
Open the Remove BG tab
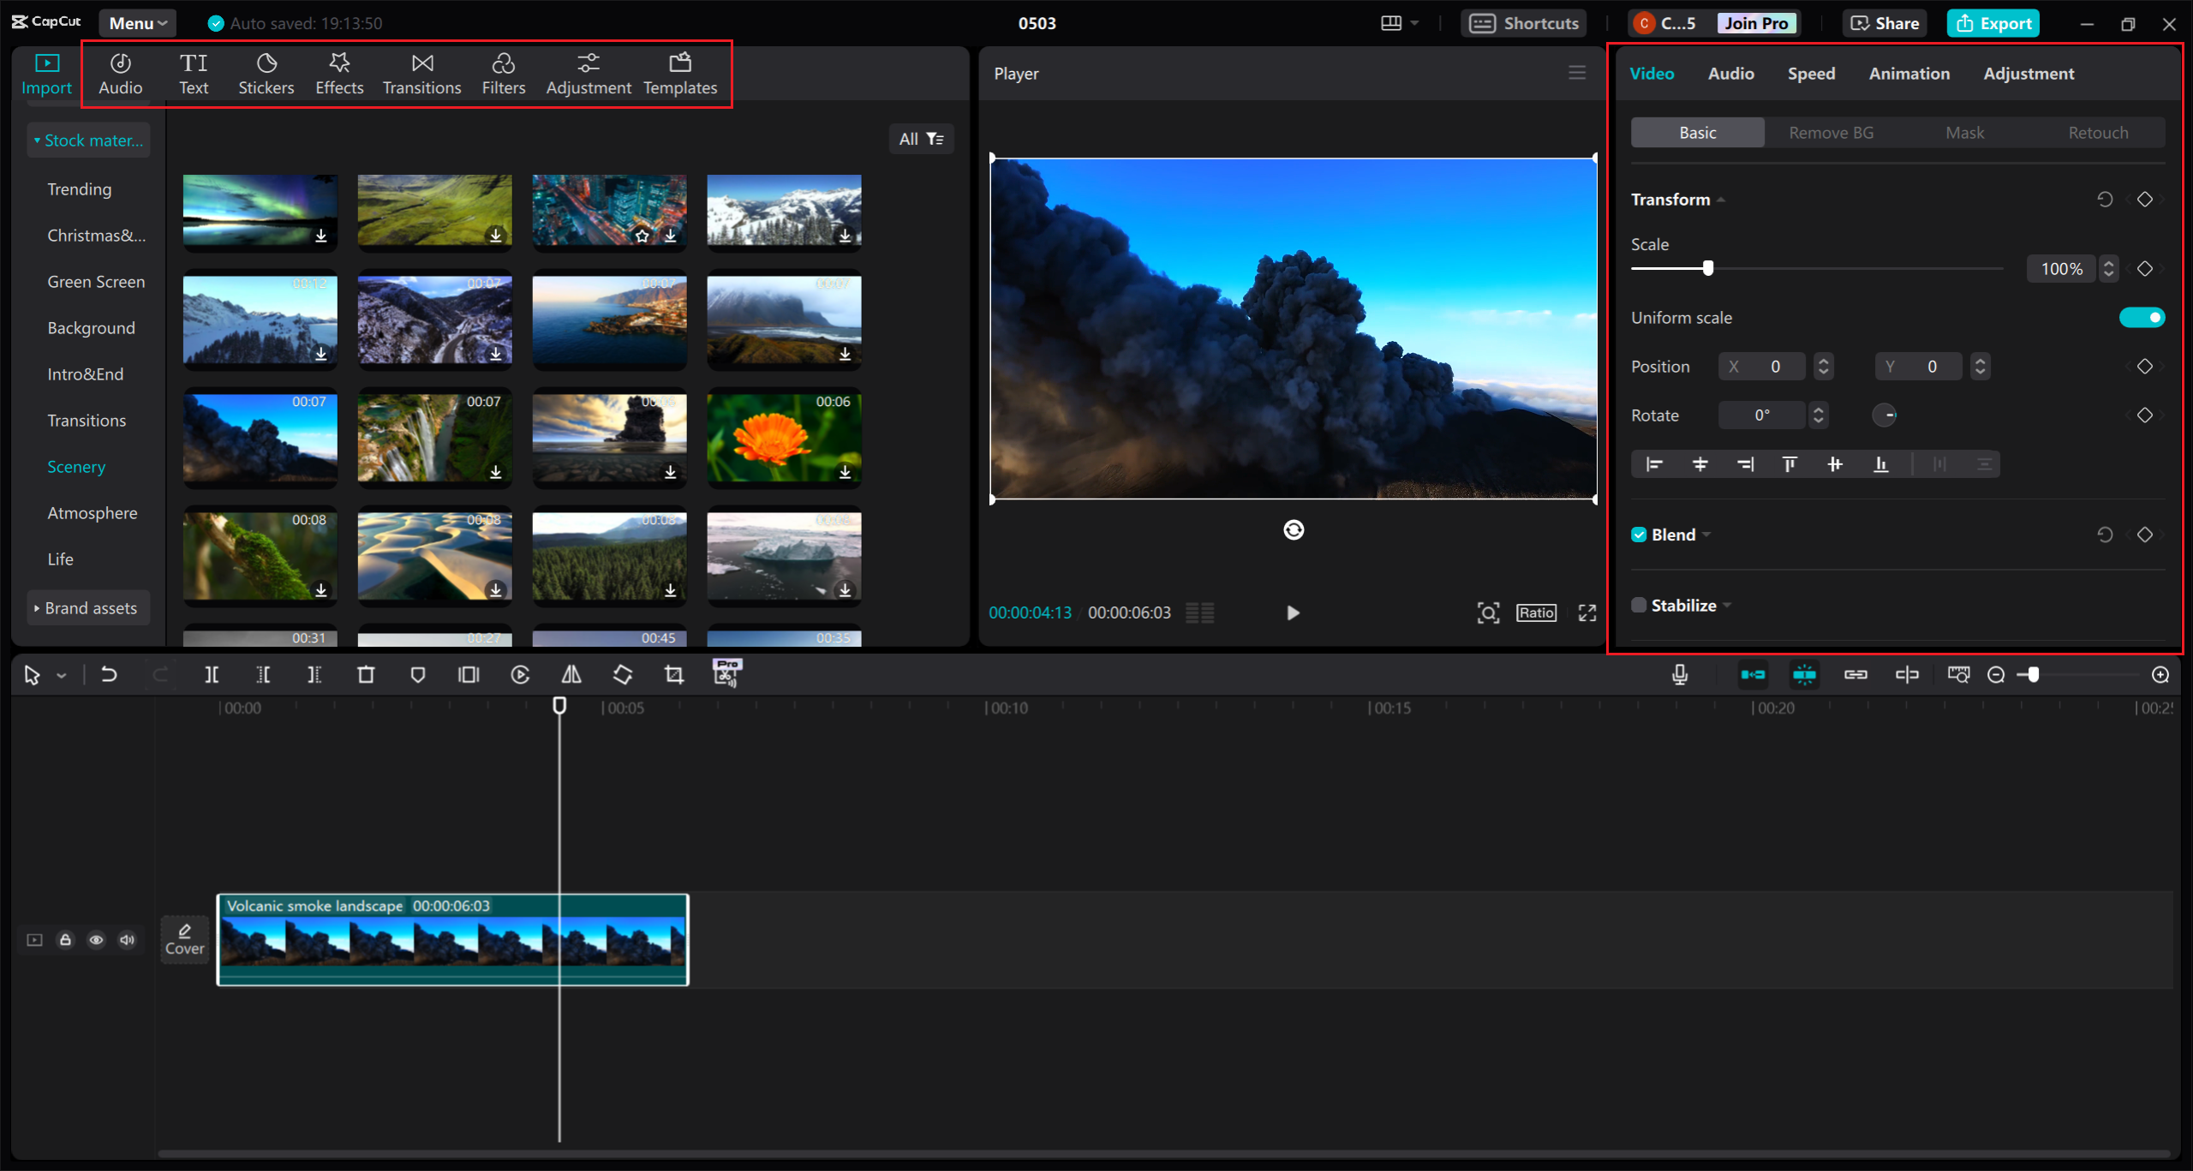[1830, 132]
